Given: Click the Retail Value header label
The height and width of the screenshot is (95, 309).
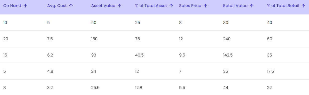Looking at the screenshot, I should coord(235,6).
